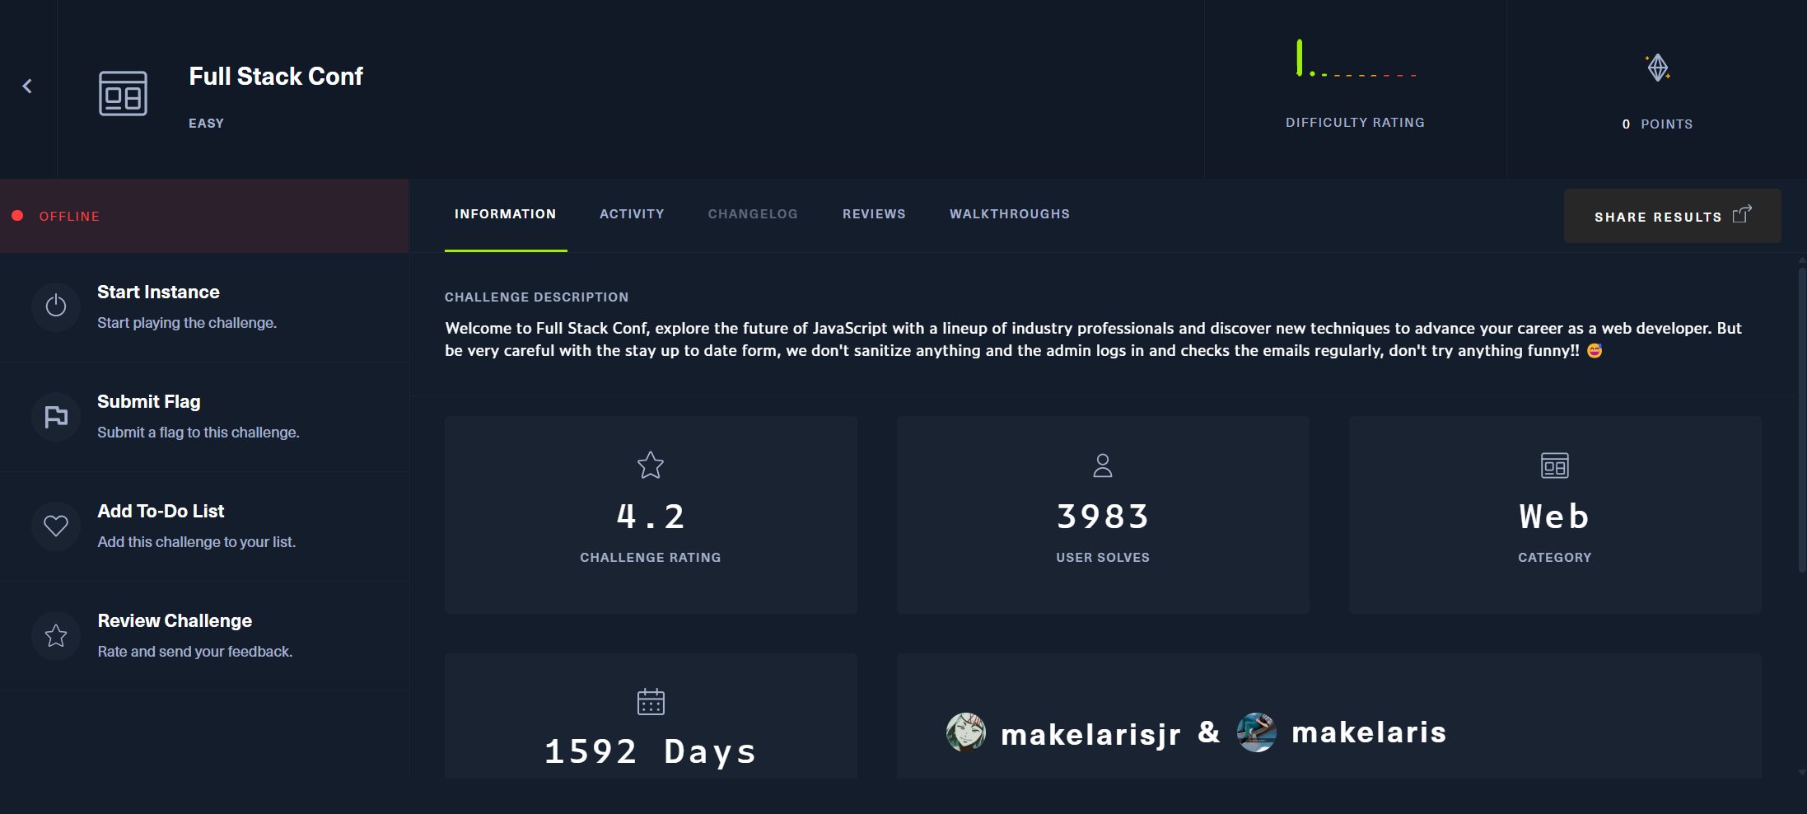Open the Walkthroughs tab
The image size is (1807, 814).
(1010, 214)
